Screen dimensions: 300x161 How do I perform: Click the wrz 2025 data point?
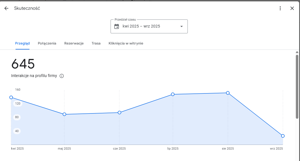tap(283, 136)
